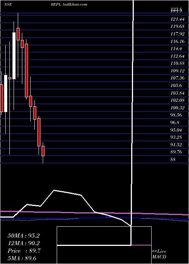This screenshot has height=264, width=189.
Task: Select the 107.36 price axis label
Action: point(177,78)
